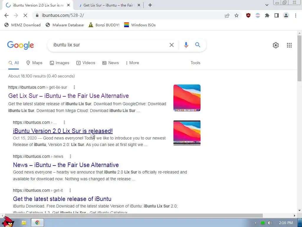Image resolution: width=302 pixels, height=227 pixels.
Task: Open Google quick settings gear
Action: point(276,45)
